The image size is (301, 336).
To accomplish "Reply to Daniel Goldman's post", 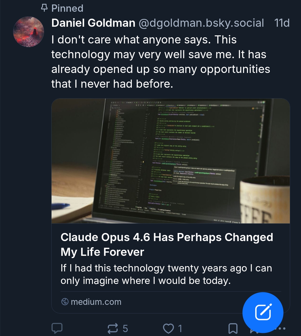I will point(57,328).
